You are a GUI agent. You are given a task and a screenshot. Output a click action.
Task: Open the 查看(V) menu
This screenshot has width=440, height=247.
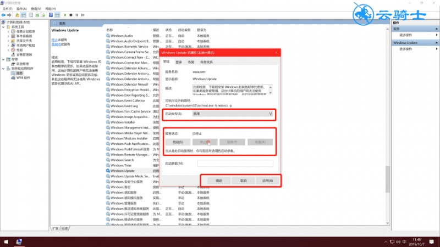36,9
